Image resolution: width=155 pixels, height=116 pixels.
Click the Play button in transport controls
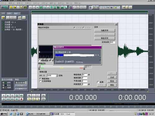[x=8, y=95]
